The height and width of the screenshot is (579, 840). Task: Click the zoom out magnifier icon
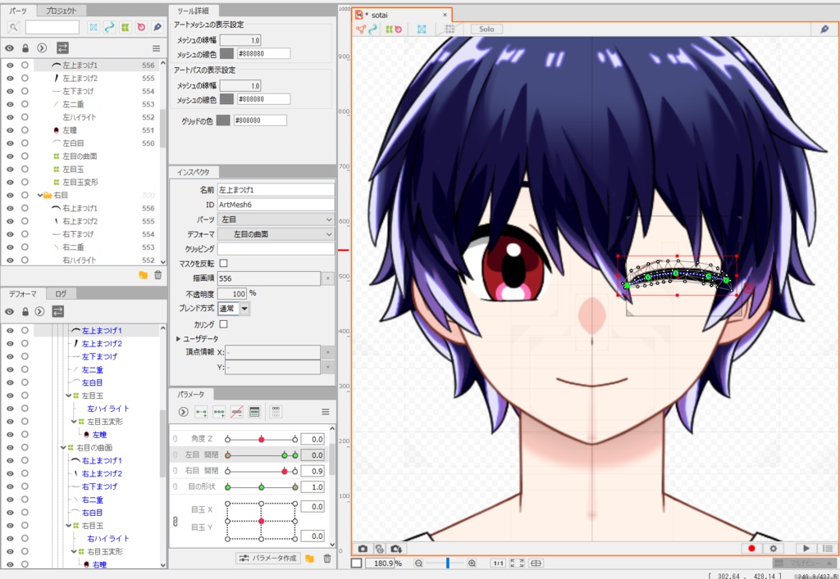click(419, 563)
